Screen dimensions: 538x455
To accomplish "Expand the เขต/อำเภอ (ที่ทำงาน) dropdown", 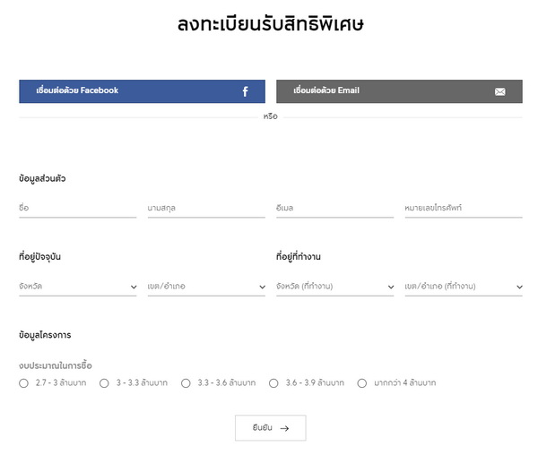I will 464,287.
